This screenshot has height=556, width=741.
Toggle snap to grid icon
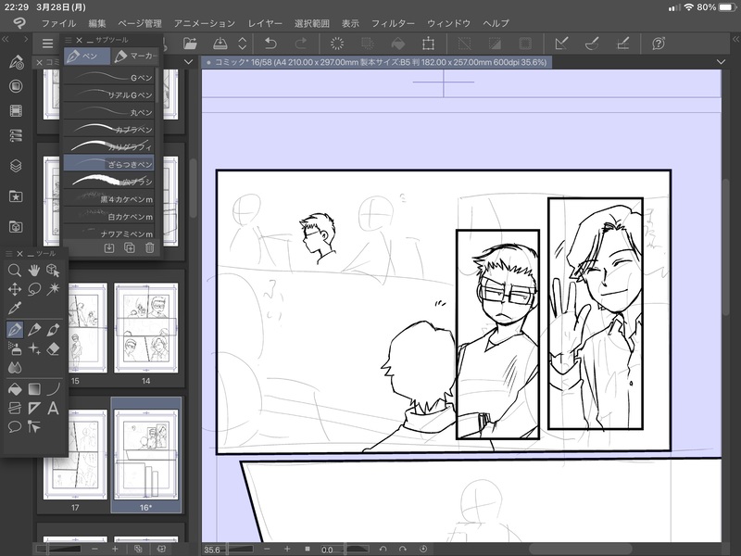(x=623, y=44)
